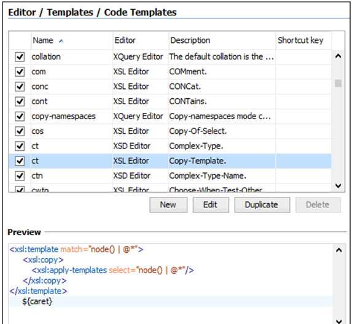Disable the cont template checkbox
Image resolution: width=352 pixels, height=324 pixels.
tap(20, 101)
